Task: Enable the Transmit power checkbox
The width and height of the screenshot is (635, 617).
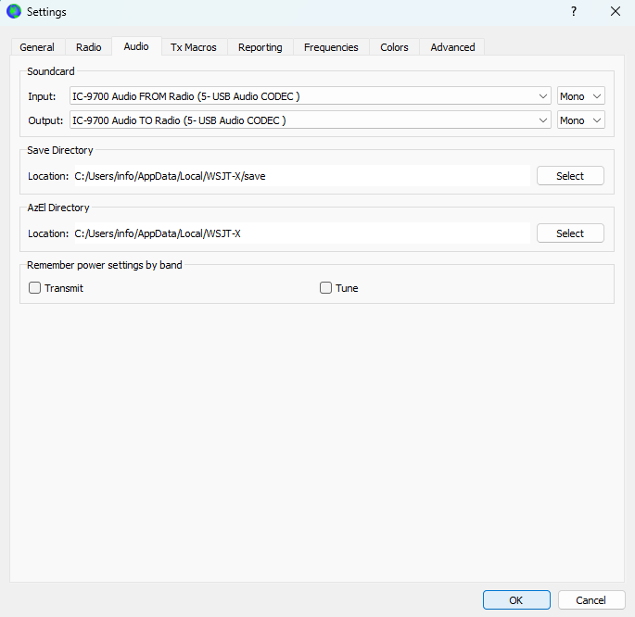Action: coord(35,288)
